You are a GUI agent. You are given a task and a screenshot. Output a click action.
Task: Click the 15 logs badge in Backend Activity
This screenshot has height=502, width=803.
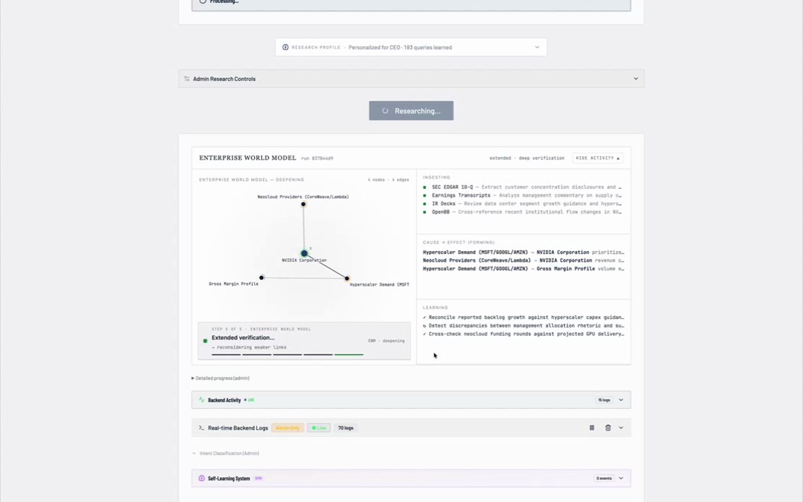604,400
